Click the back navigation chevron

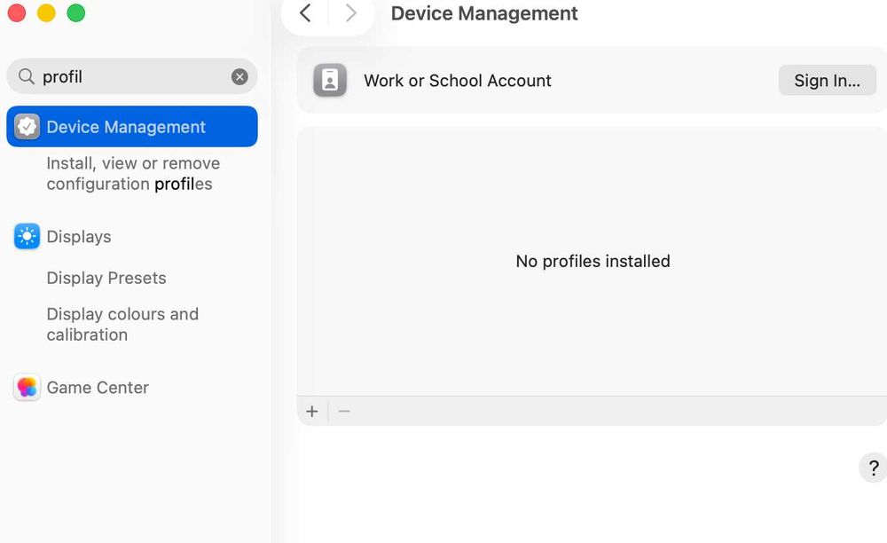click(305, 13)
